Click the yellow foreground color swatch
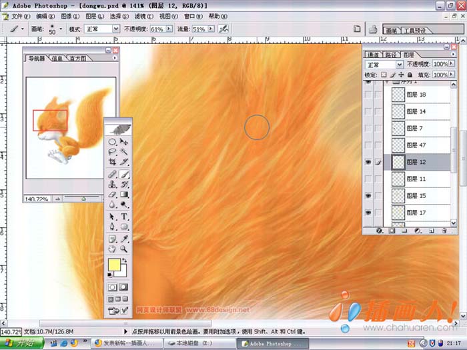This screenshot has height=350, width=467. [114, 265]
